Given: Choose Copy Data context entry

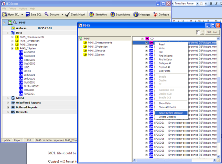Looking at the screenshot, I should coord(165,71).
